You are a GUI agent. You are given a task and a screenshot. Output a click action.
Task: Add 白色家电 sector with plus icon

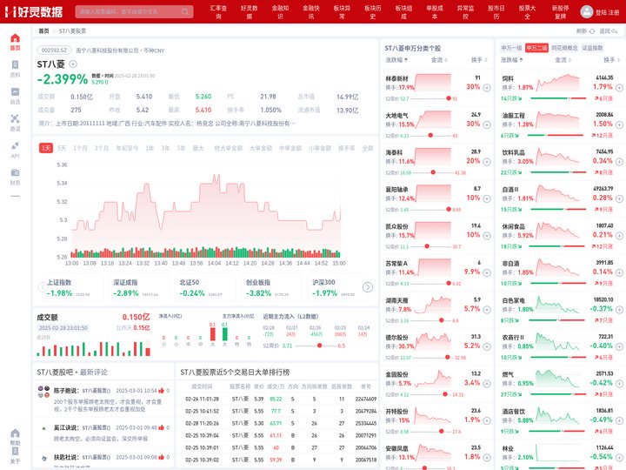pos(619,310)
